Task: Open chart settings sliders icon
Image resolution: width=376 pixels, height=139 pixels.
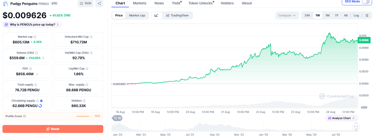Action: [367, 15]
